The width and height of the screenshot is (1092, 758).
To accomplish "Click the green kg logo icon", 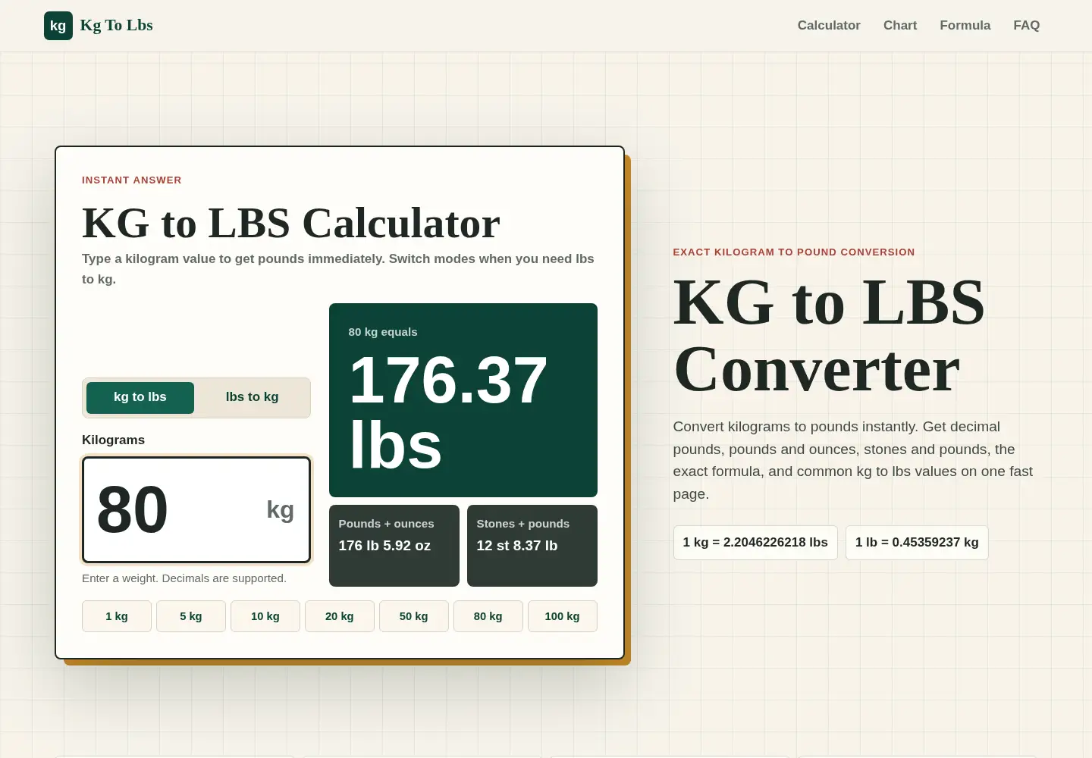I will tap(58, 26).
